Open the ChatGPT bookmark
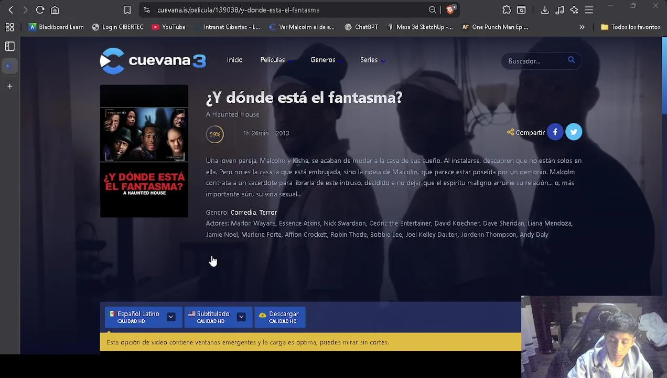The width and height of the screenshot is (667, 378). pyautogui.click(x=361, y=27)
